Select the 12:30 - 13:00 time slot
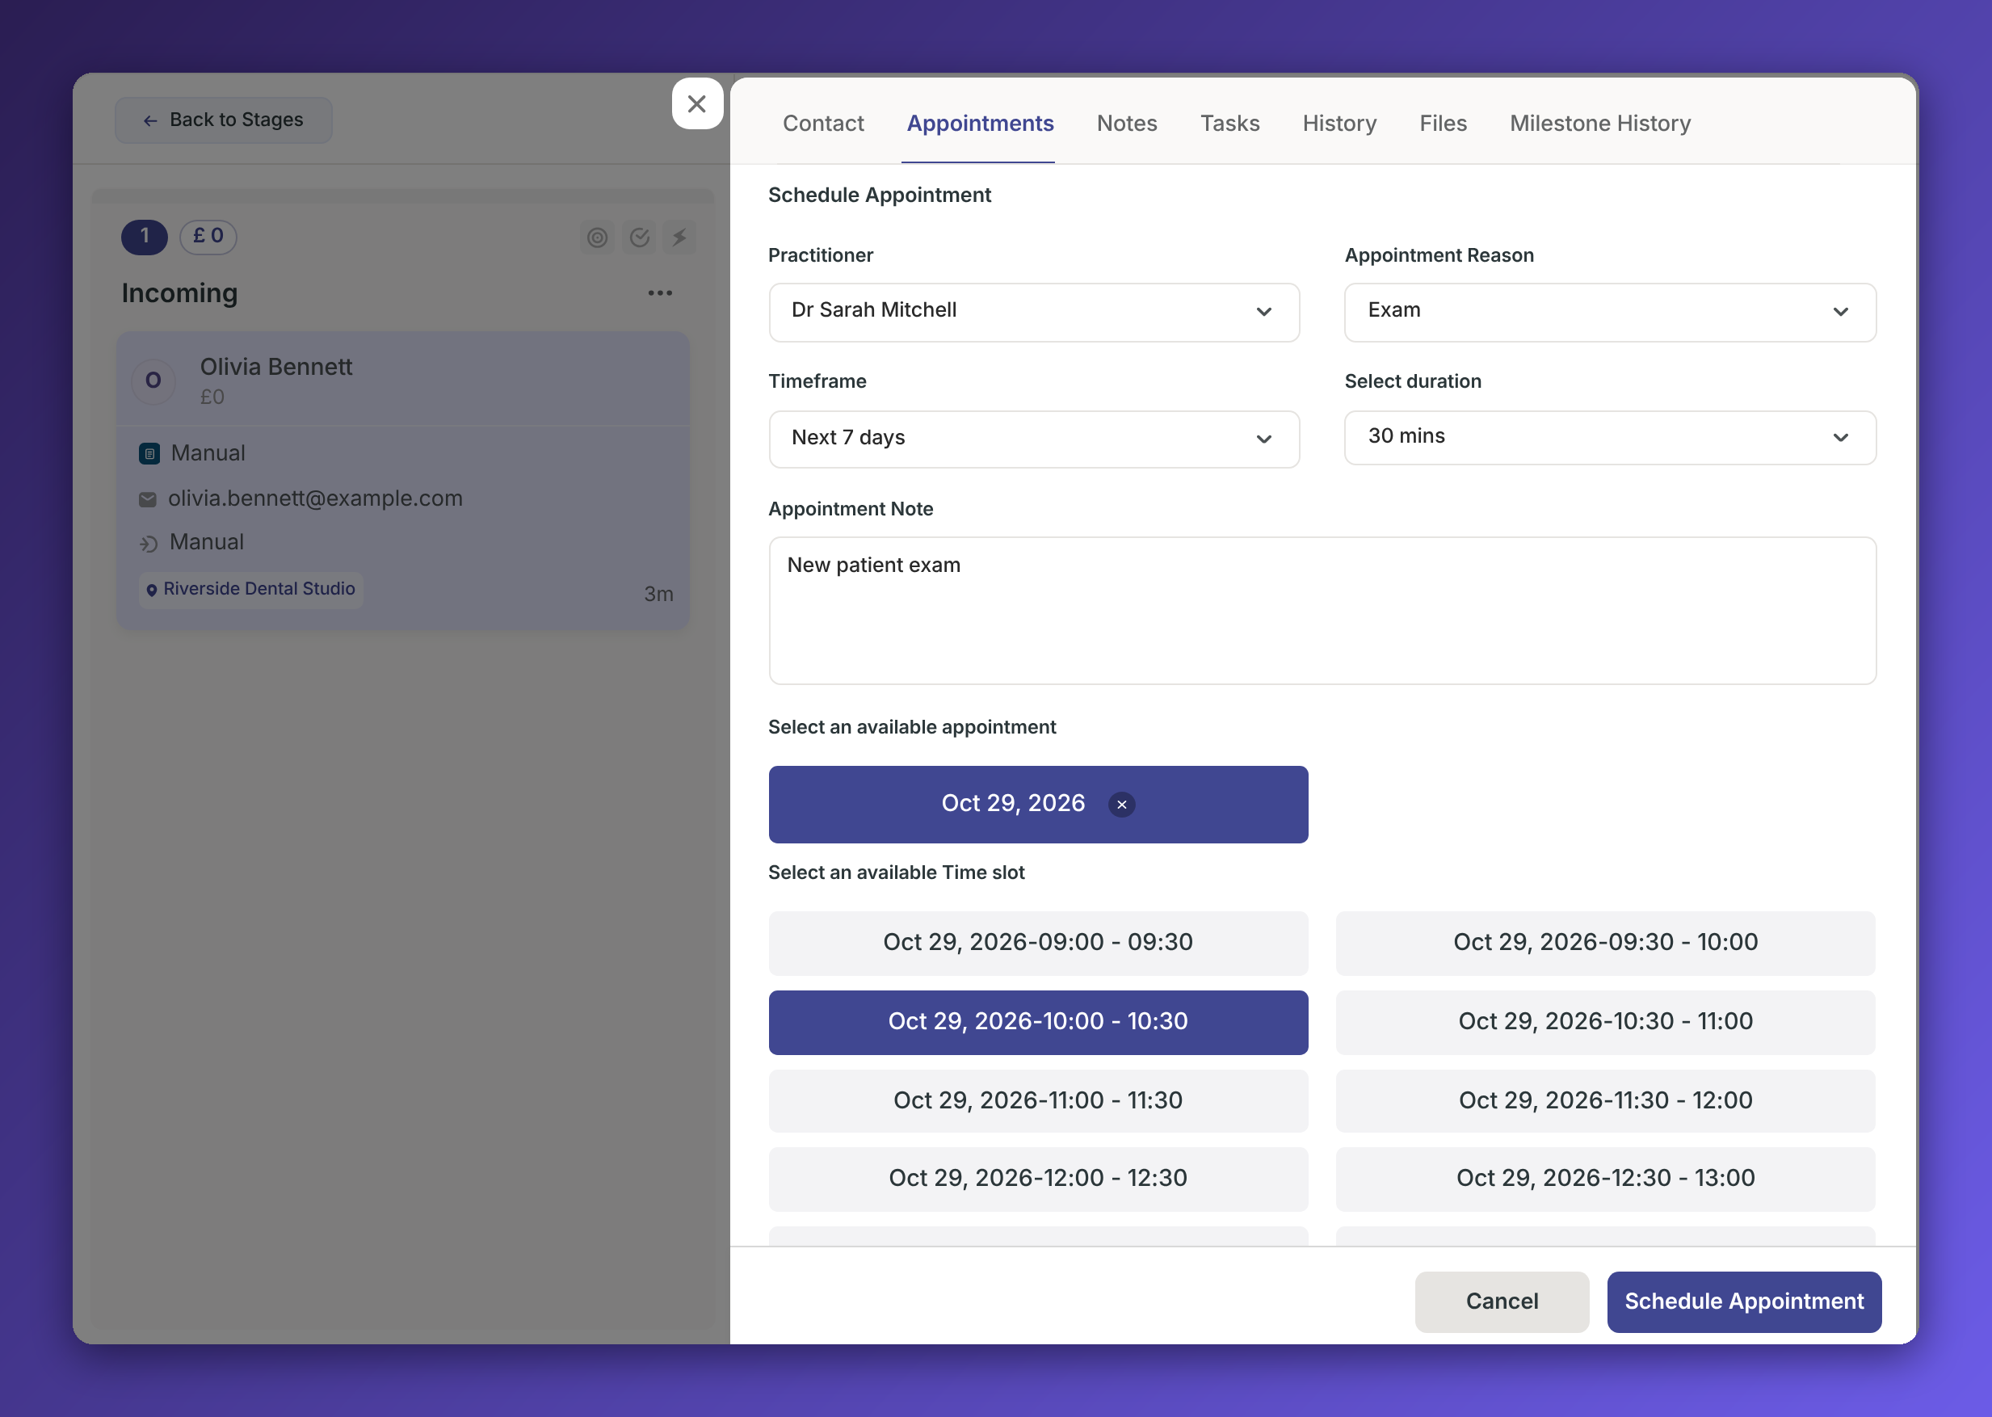Image resolution: width=1992 pixels, height=1417 pixels. [x=1604, y=1178]
